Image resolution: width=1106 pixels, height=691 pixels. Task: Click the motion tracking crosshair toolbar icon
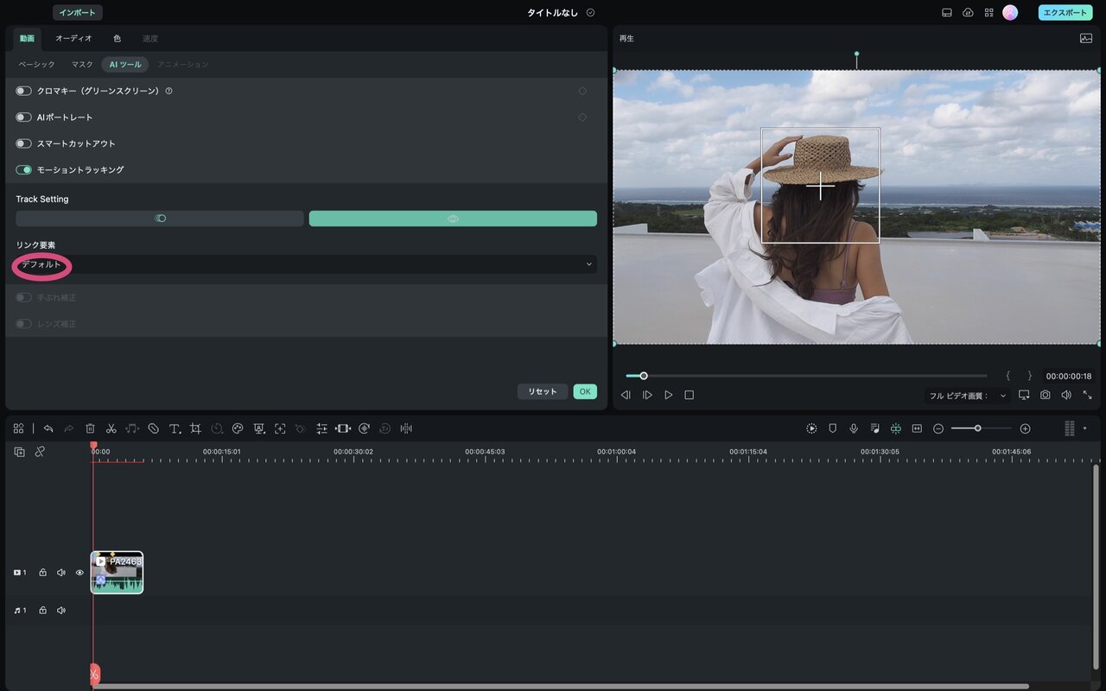click(x=280, y=428)
